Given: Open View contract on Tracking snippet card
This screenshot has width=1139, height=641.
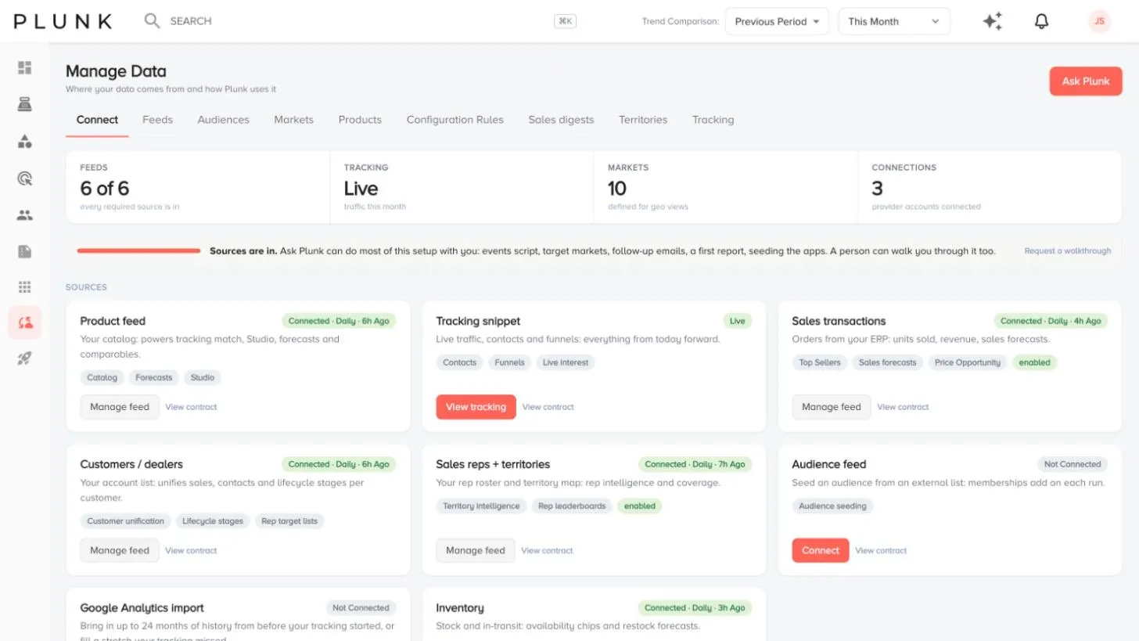Looking at the screenshot, I should (548, 407).
